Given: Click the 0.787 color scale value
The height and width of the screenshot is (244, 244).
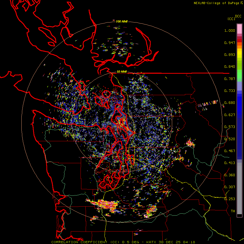Looking at the screenshot, I should click(x=230, y=79).
